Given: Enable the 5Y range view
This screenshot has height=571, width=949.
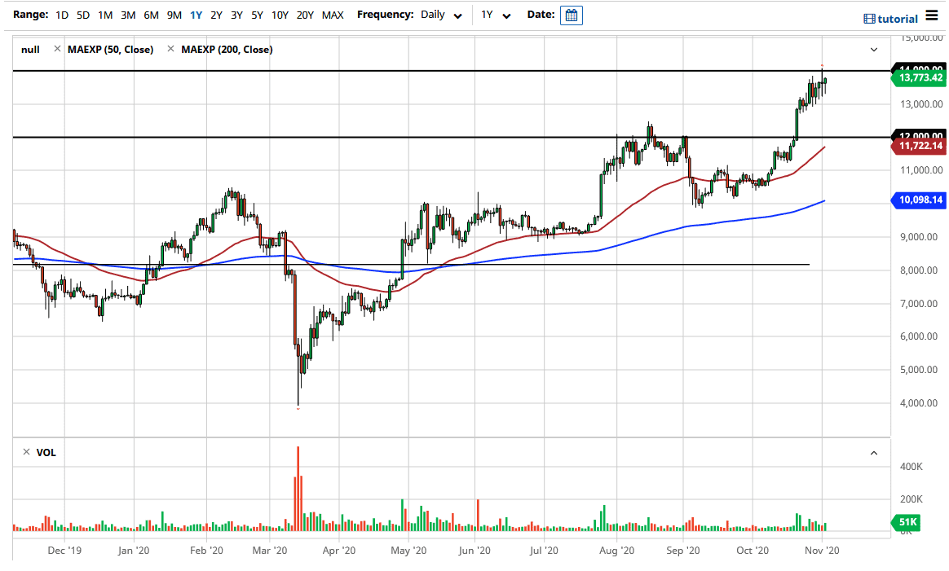Looking at the screenshot, I should (257, 15).
